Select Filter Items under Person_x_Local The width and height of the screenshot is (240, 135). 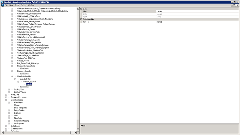coord(24,87)
